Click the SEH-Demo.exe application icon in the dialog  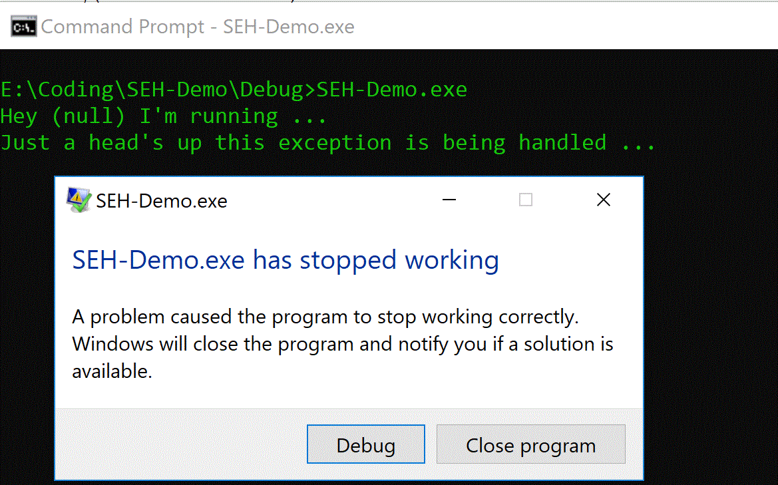(x=78, y=200)
